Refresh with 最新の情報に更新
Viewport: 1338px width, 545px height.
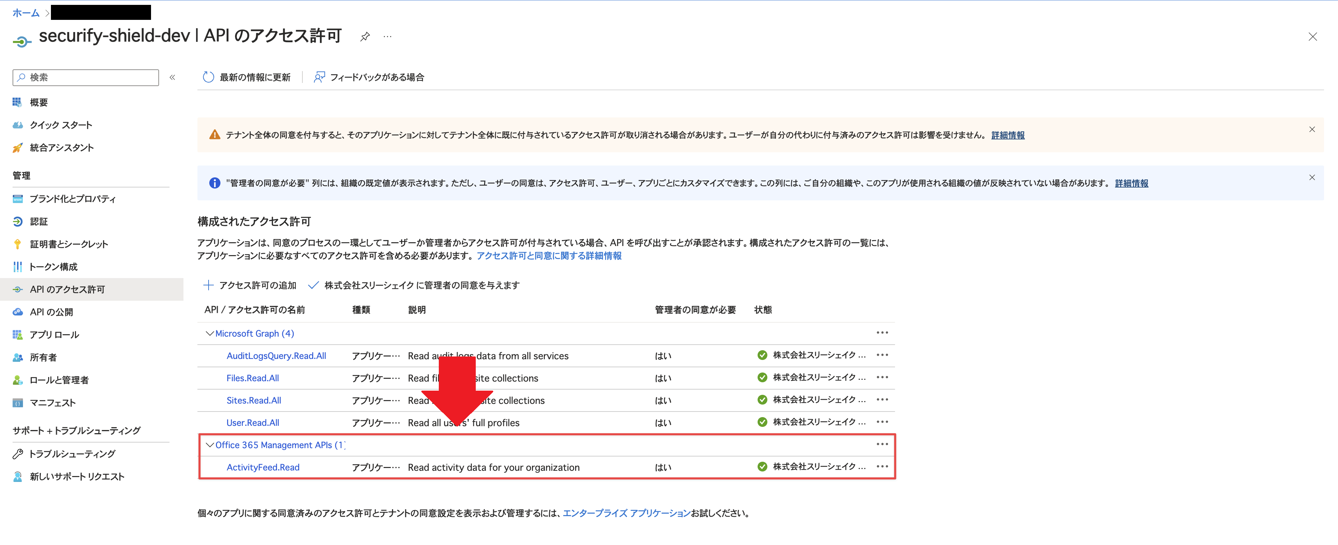pyautogui.click(x=246, y=77)
